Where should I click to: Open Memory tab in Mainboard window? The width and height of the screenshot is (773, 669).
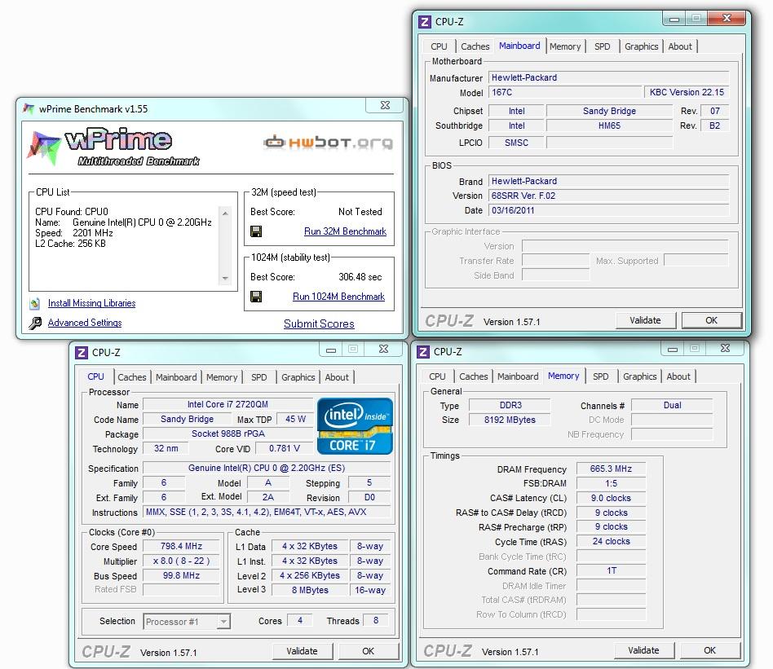[x=565, y=46]
